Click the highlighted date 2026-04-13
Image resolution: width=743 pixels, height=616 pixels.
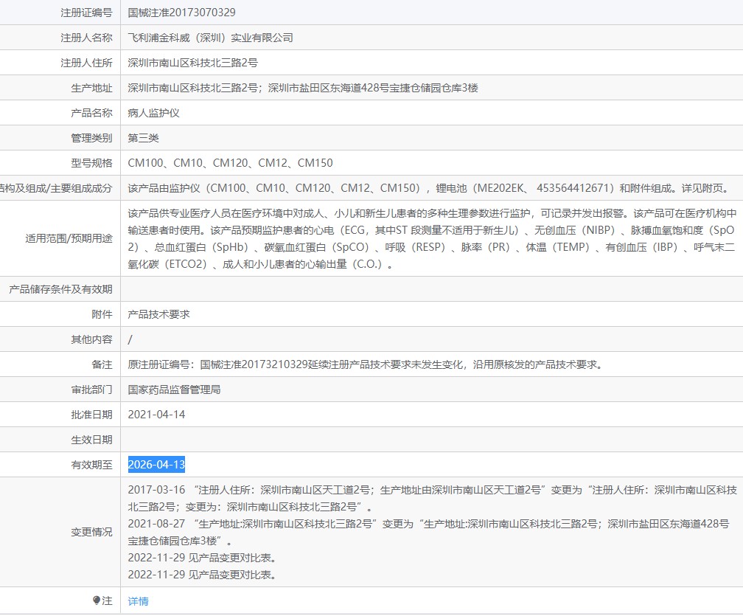click(156, 464)
